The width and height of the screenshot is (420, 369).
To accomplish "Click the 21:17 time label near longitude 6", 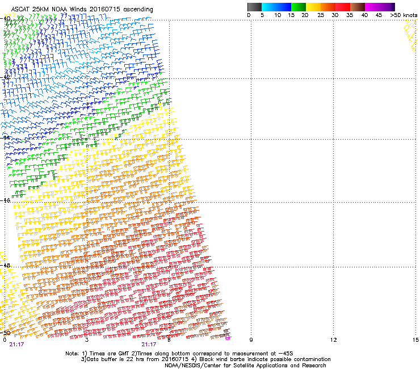I will (149, 345).
